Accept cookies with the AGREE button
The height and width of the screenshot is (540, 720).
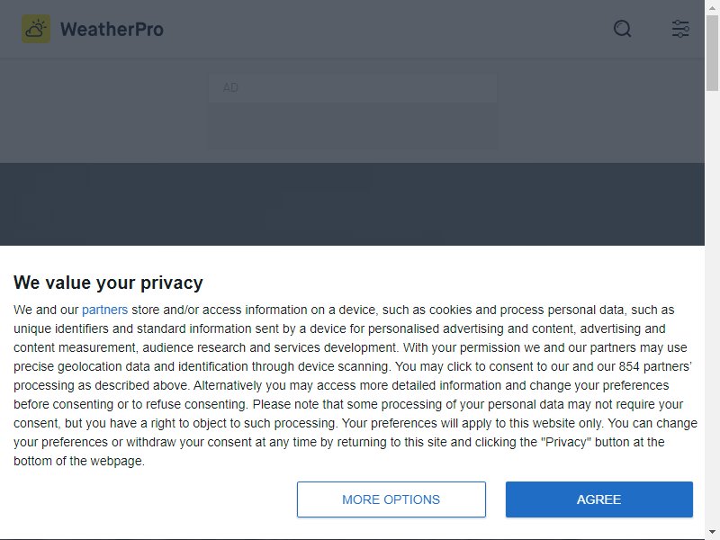coord(598,499)
